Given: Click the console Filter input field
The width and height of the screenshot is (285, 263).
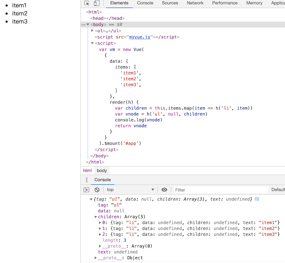Looking at the screenshot, I should coord(221,190).
